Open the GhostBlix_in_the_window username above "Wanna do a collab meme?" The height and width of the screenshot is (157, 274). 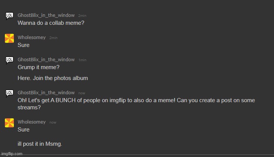(46, 15)
